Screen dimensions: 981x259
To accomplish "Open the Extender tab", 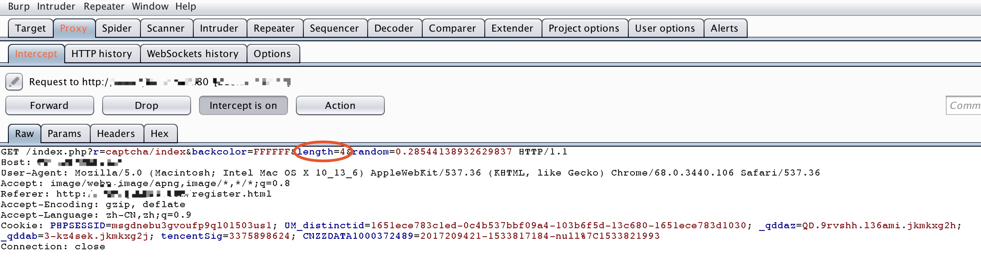I will pyautogui.click(x=512, y=28).
